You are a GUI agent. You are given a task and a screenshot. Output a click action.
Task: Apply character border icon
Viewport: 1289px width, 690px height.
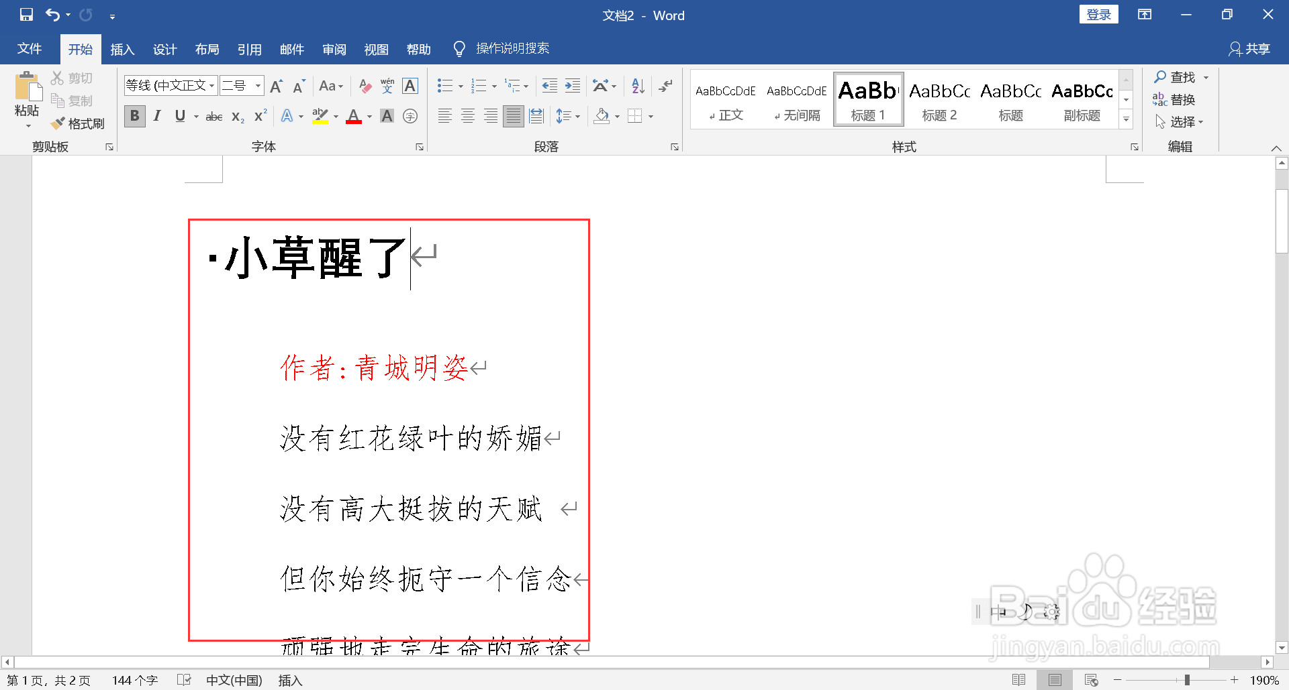(x=410, y=86)
